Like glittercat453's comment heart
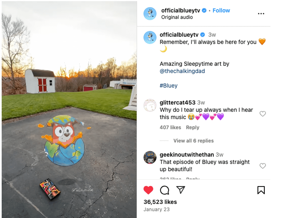The image size is (283, 218). point(263,113)
